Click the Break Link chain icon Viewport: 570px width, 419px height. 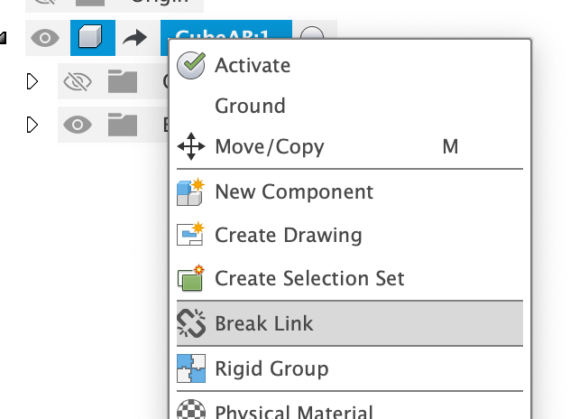point(191,323)
